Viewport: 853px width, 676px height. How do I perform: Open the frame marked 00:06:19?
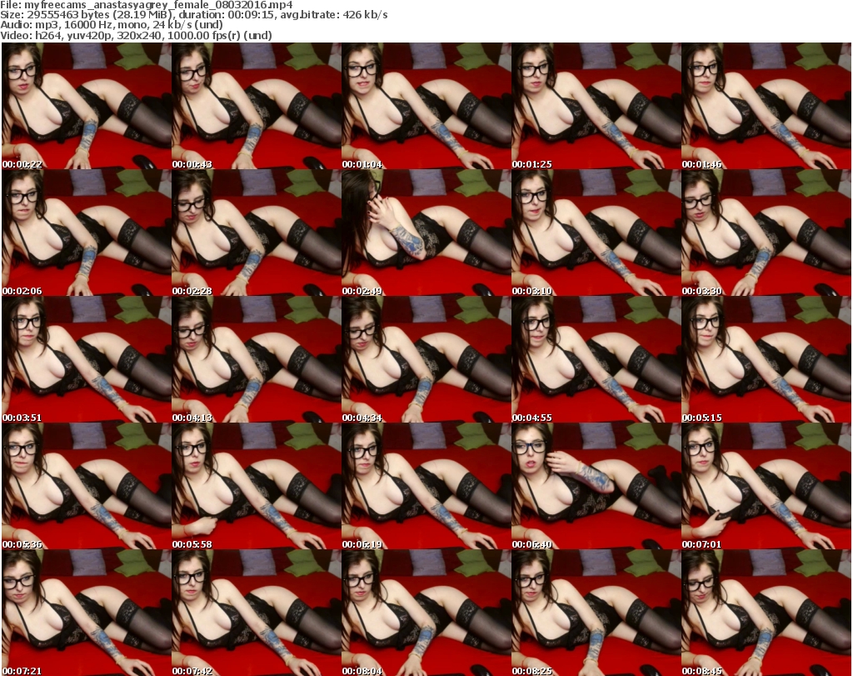click(x=426, y=486)
